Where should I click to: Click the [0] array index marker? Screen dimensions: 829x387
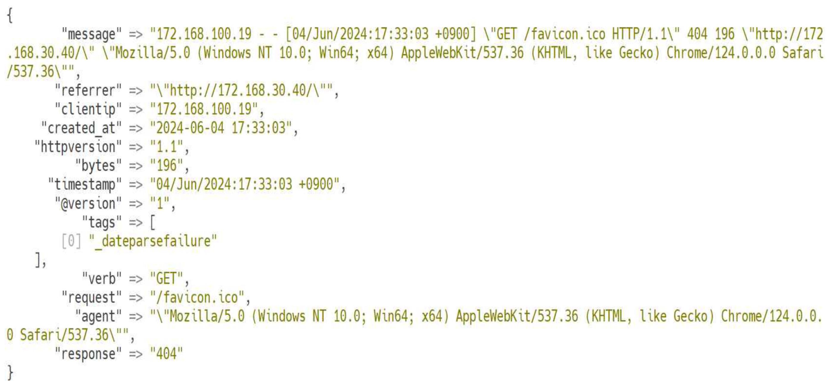pyautogui.click(x=71, y=241)
